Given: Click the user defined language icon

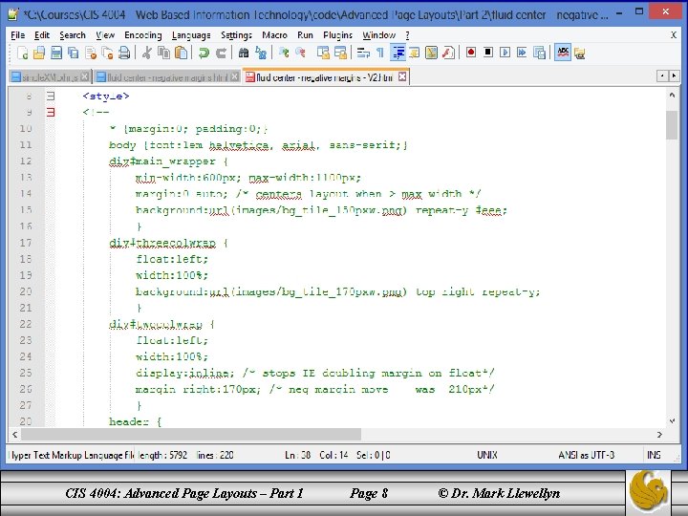Looking at the screenshot, I should click(x=414, y=54).
